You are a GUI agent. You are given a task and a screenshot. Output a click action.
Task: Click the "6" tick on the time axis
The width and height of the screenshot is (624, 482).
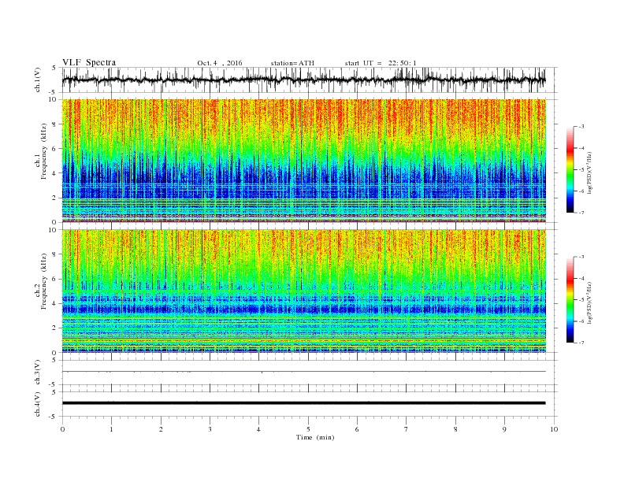click(357, 429)
